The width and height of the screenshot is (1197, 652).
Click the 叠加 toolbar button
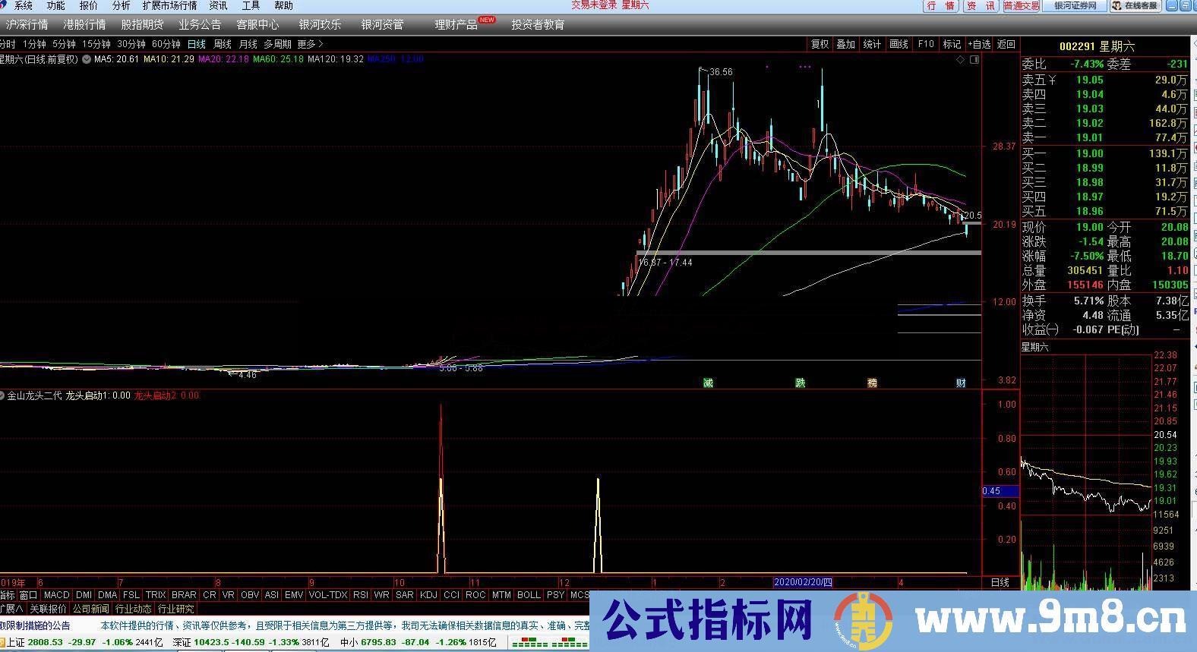(846, 44)
